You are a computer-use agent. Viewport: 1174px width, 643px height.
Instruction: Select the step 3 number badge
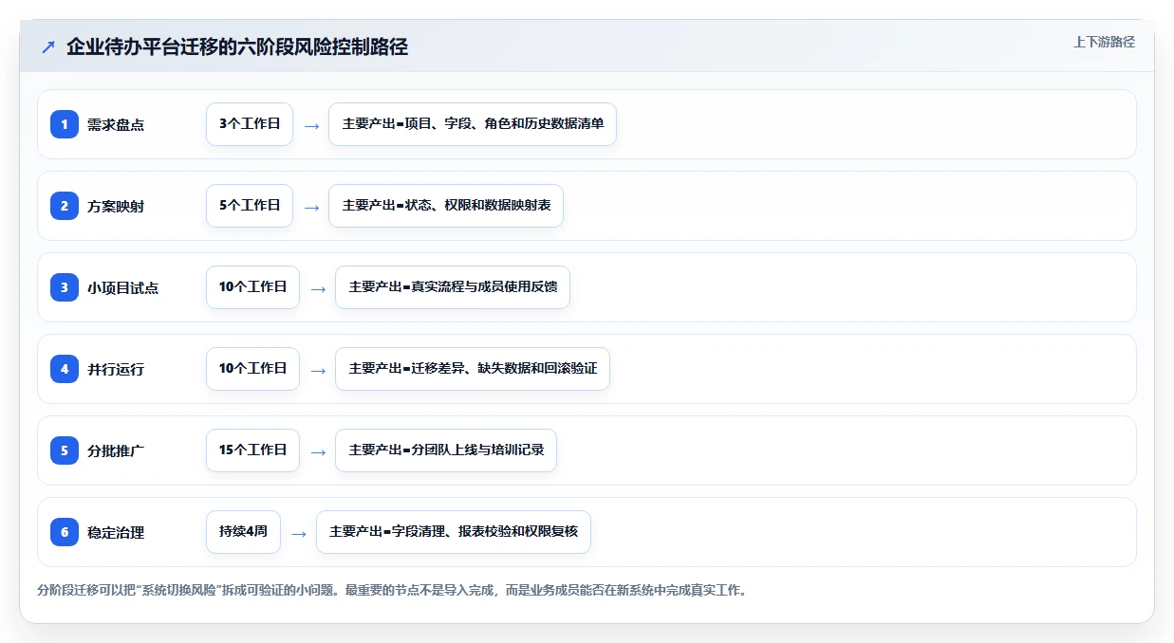coord(65,287)
